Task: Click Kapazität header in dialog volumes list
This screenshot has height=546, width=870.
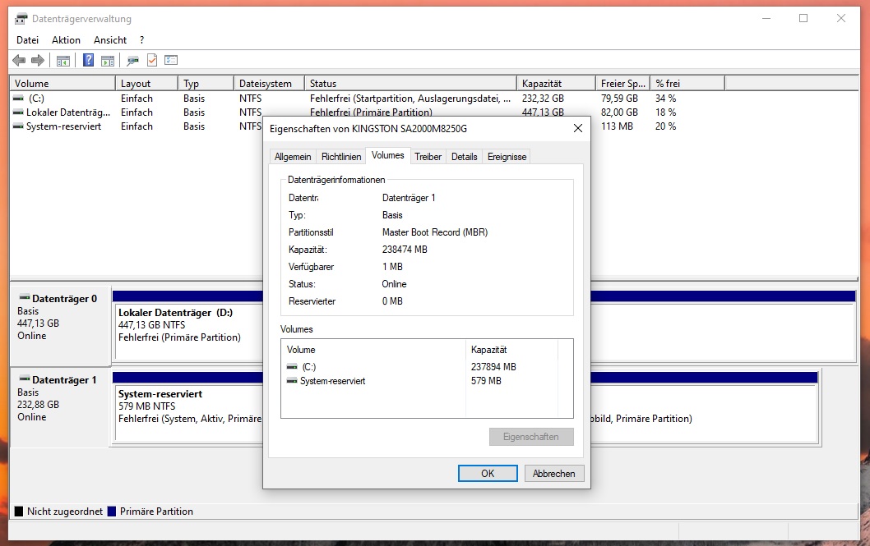Action: pos(511,350)
